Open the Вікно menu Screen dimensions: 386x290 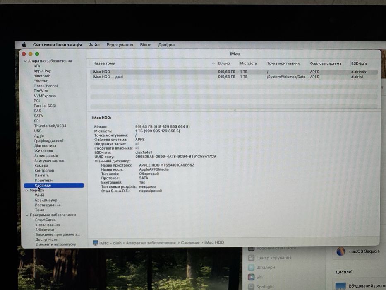[146, 45]
